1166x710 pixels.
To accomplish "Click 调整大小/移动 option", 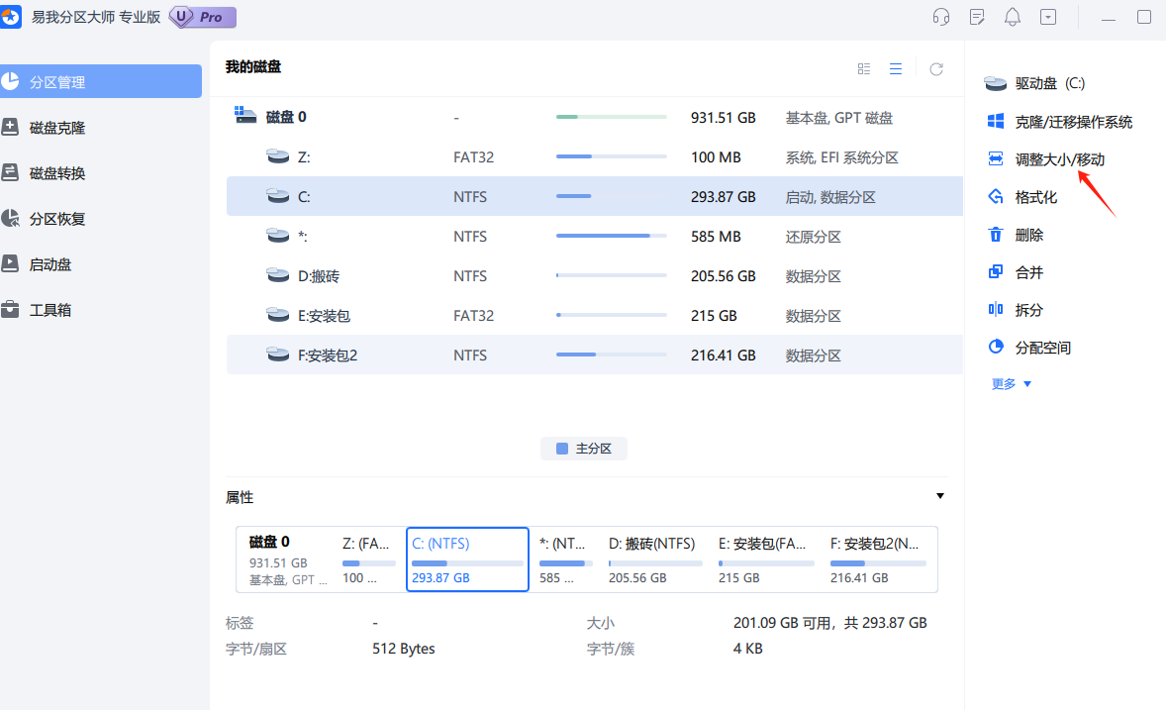I will tap(1060, 159).
